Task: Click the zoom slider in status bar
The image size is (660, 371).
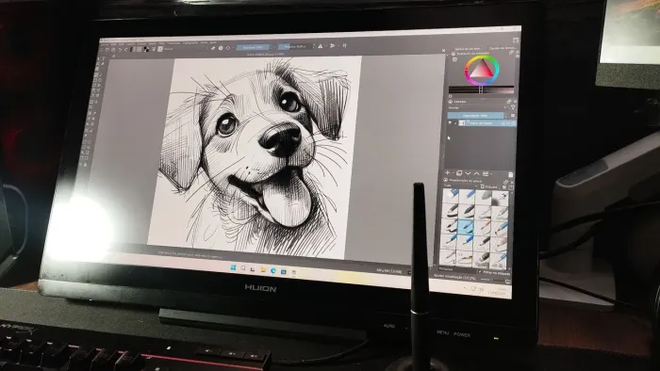Action: [492, 280]
